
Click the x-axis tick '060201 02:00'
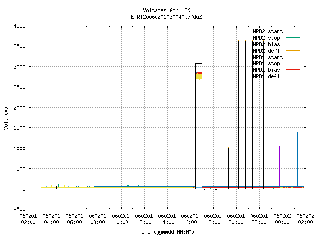coord(29,219)
